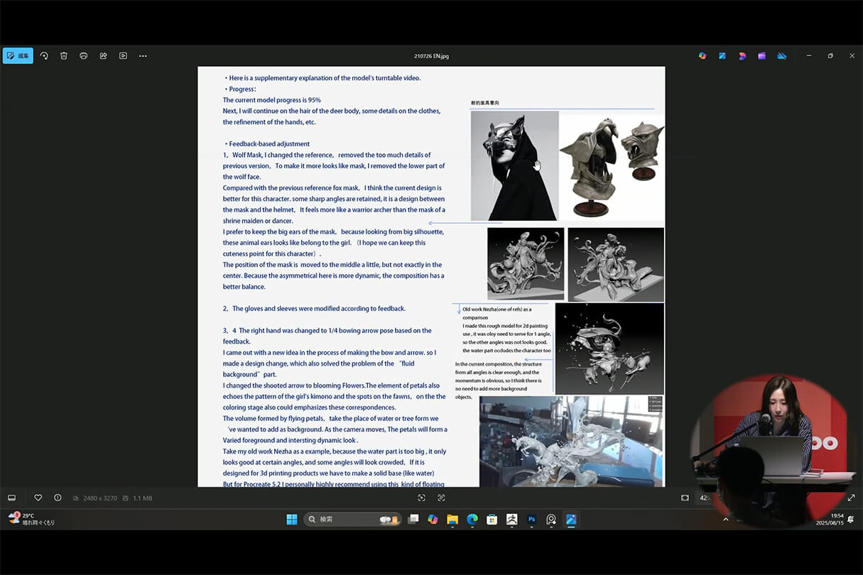Open the weather widget showing 29°C

coord(31,519)
